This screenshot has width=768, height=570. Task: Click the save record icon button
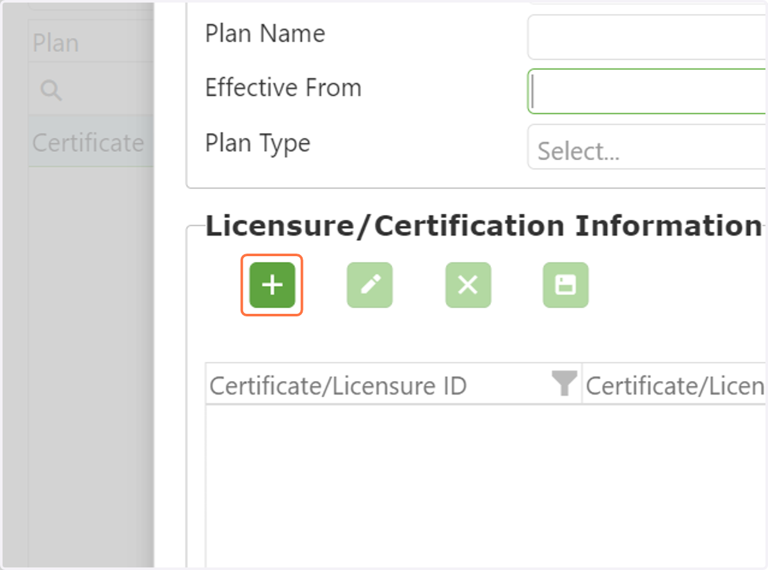tap(566, 285)
